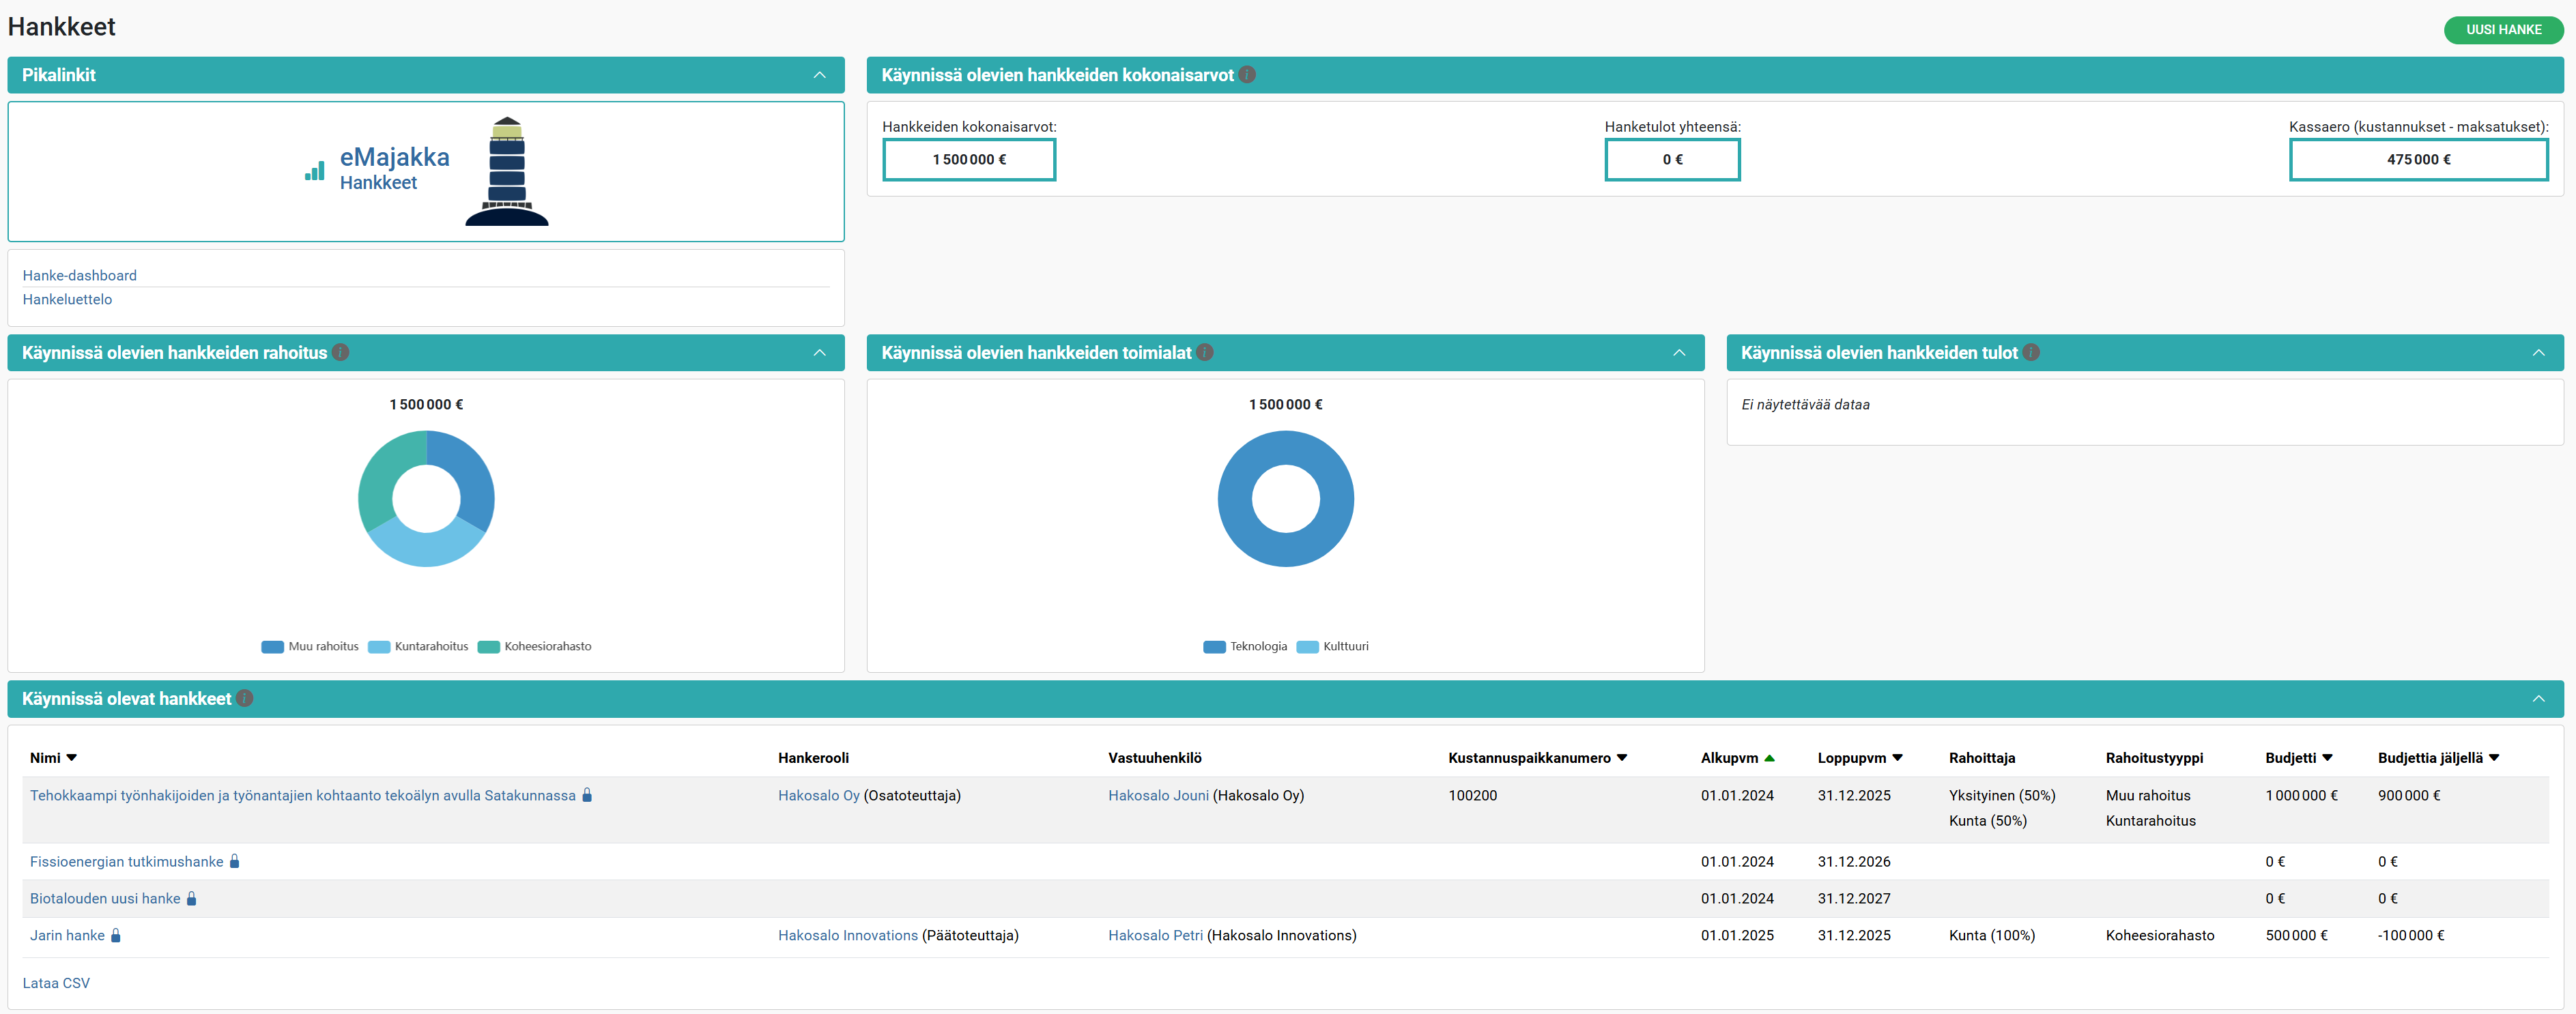
Task: Click lock icon beside Fissioenergian tutkimushanke
Action: (235, 862)
